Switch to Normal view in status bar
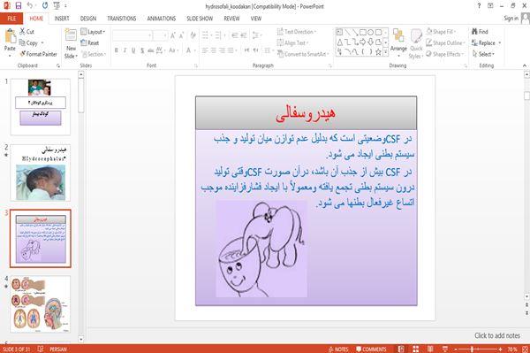 401,349
